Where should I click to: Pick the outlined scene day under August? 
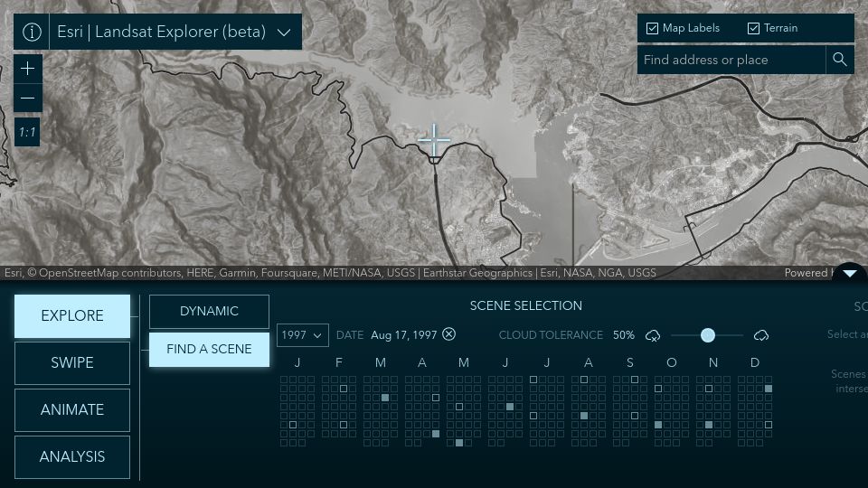click(584, 380)
